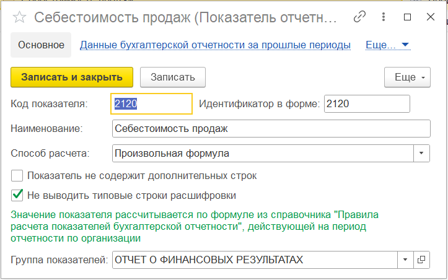Expand the Способ расчета dropdown arrow
The image size is (448, 280).
click(421, 154)
